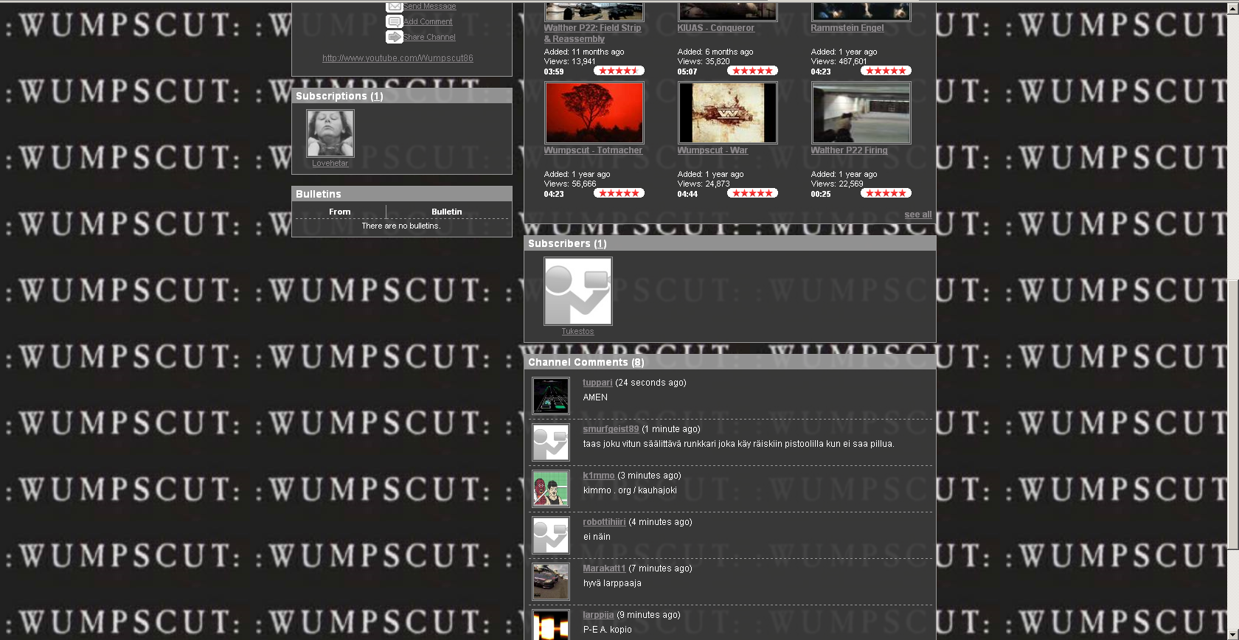Open Lovehetar subscription profile picture
This screenshot has width=1239, height=640.
tap(330, 133)
